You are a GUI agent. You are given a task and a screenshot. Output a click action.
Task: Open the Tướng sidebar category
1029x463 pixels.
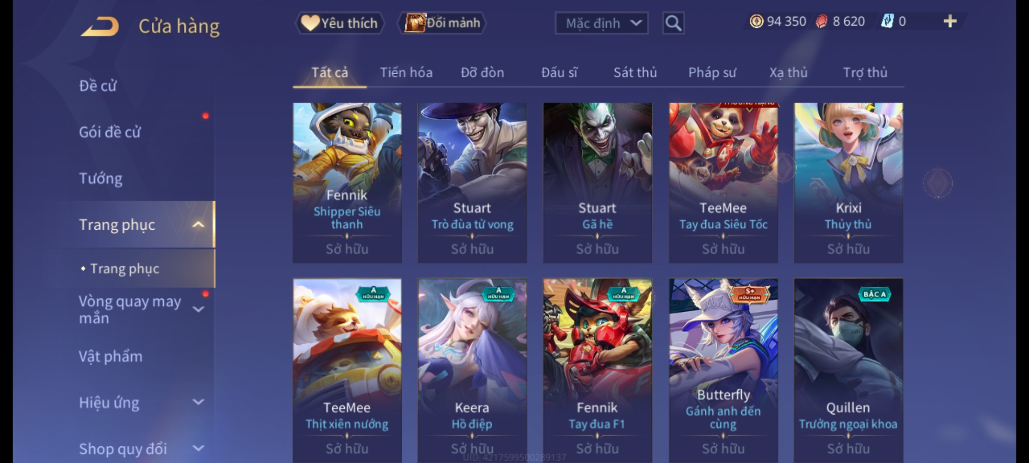[101, 178]
